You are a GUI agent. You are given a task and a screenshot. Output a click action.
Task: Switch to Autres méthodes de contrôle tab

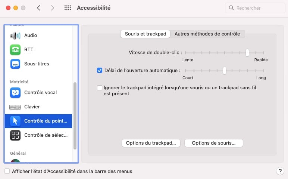coord(207,34)
